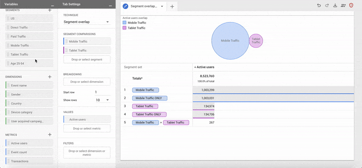Click the Tablet Traffic circle in chart
The image size is (362, 168).
coord(256,41)
